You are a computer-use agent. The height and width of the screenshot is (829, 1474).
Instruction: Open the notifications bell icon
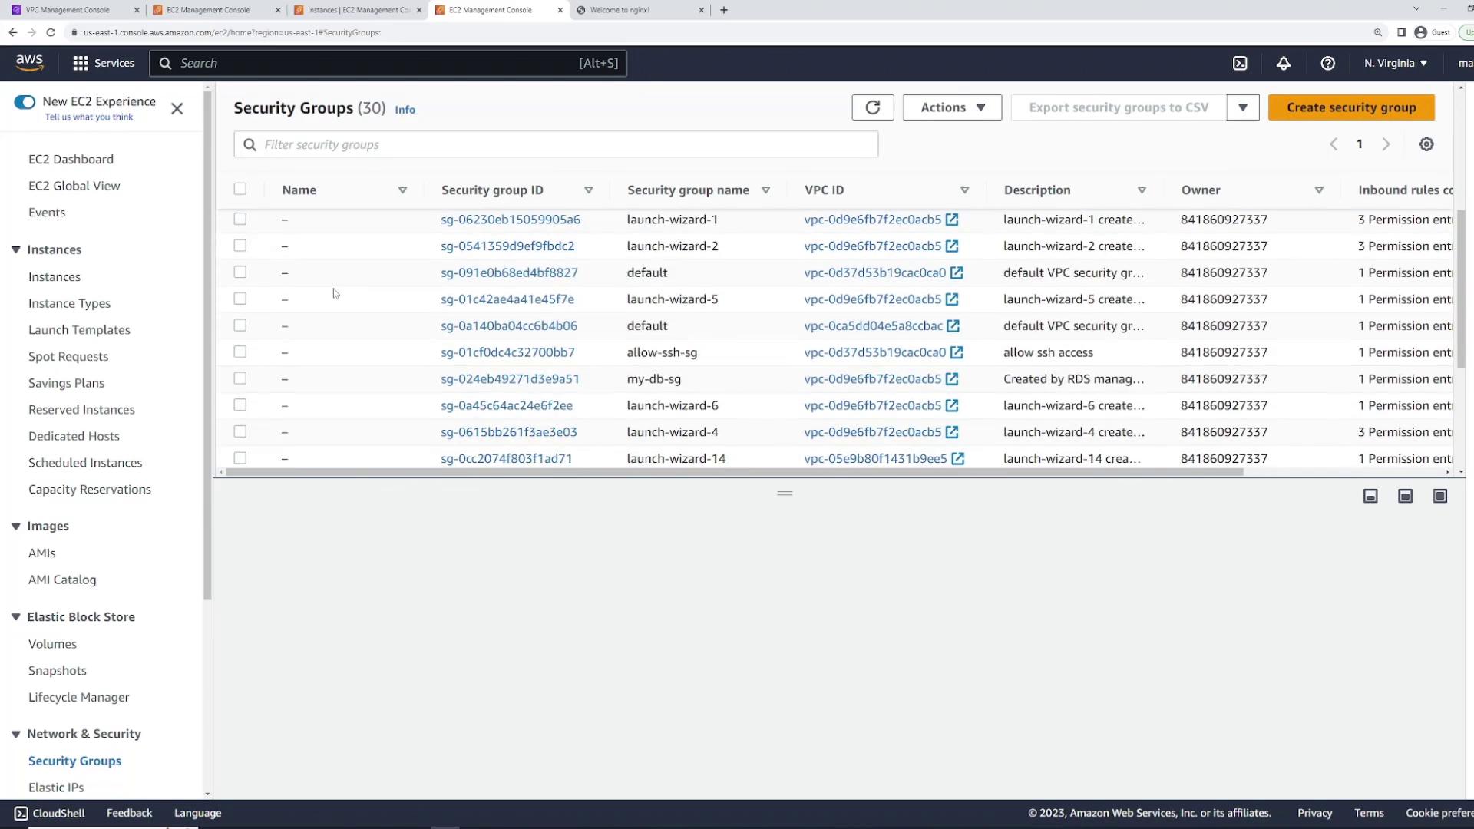pyautogui.click(x=1284, y=64)
